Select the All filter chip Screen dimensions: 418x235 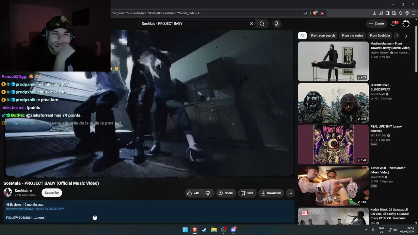pos(302,36)
